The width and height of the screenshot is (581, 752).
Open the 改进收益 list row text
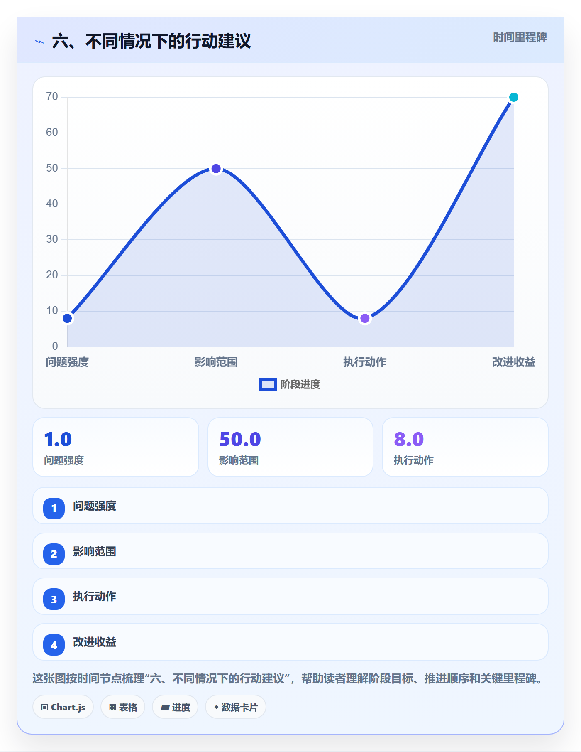95,642
